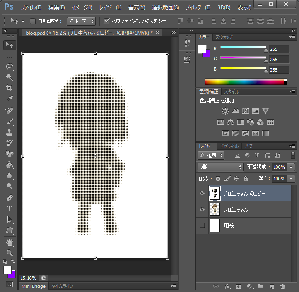The image size is (299, 292).
Task: Select the Rectangular Marquee tool
Action: (10, 56)
